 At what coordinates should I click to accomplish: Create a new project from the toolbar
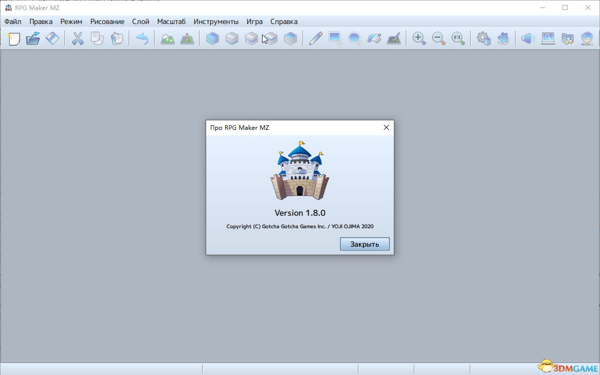point(14,38)
